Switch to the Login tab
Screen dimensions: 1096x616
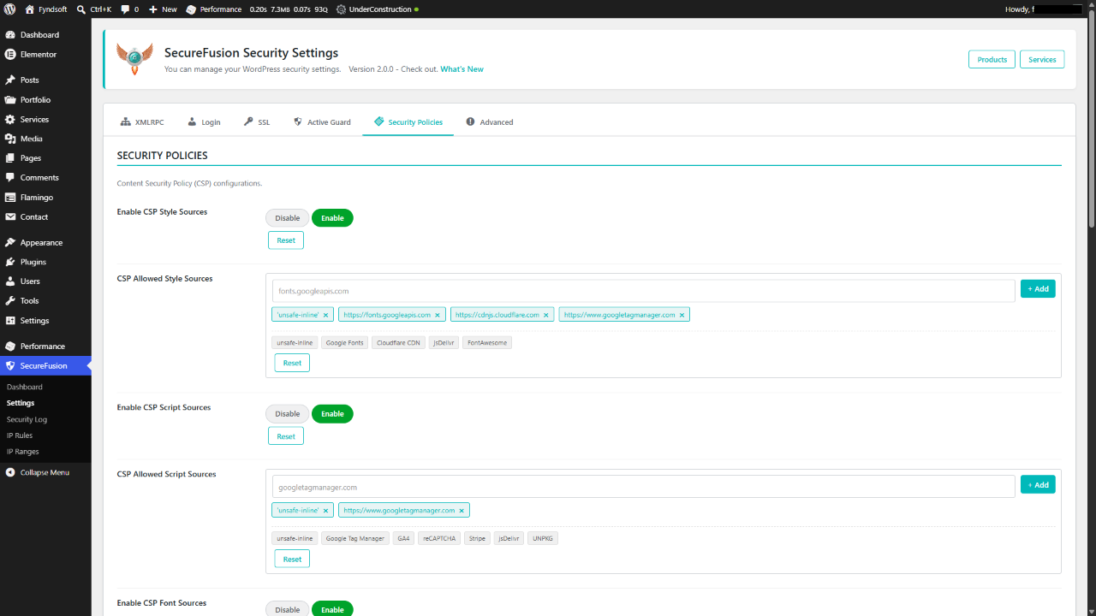click(205, 121)
